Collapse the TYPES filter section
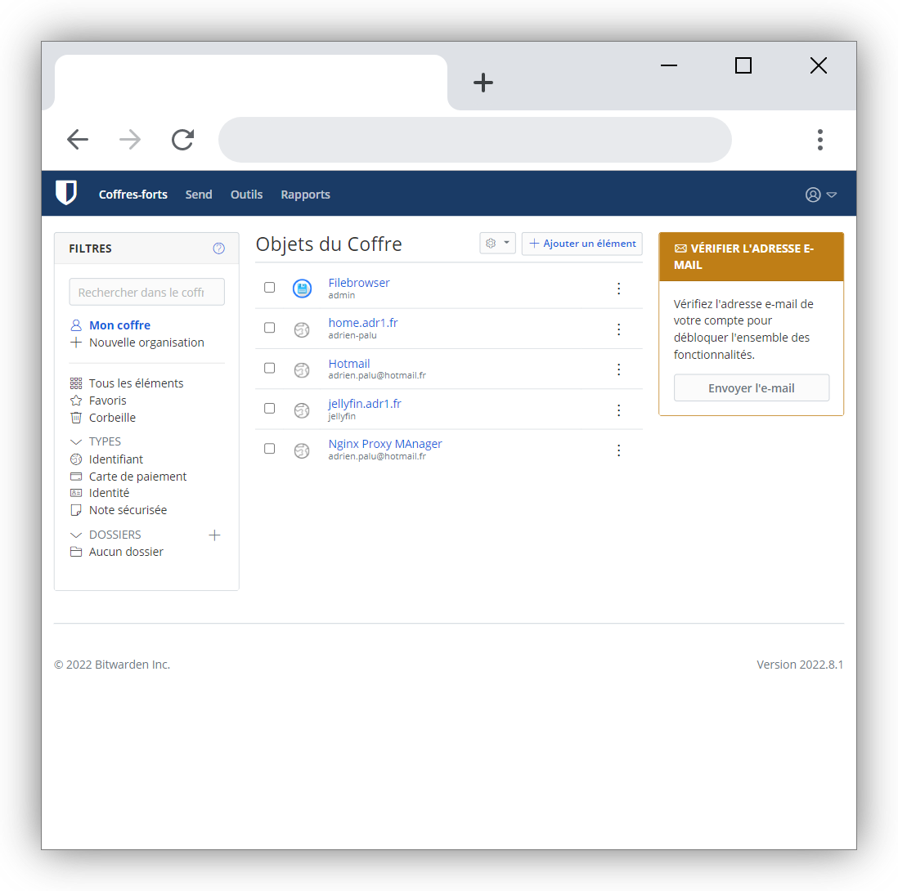Screen dimensions: 898x891 pos(77,442)
